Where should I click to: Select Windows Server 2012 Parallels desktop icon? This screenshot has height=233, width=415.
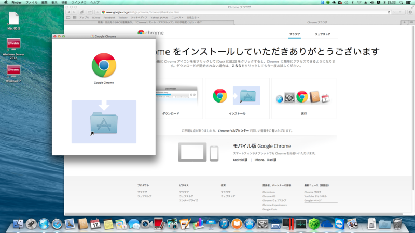point(13,49)
